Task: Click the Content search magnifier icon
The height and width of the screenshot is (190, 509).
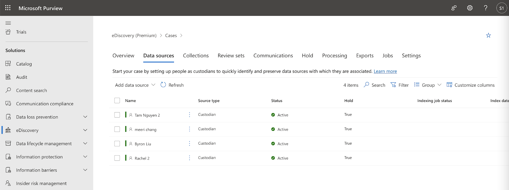Action: pyautogui.click(x=8, y=90)
